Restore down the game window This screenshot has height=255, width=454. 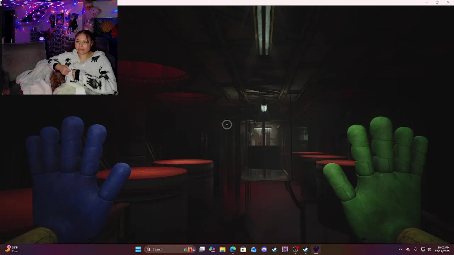click(437, 2)
